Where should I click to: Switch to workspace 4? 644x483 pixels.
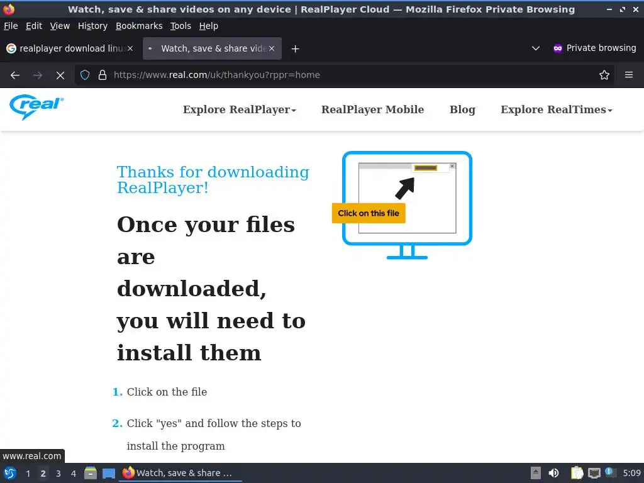click(74, 474)
